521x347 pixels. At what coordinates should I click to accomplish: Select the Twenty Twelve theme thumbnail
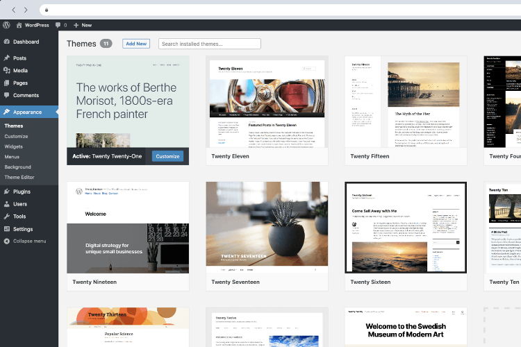(x=267, y=327)
